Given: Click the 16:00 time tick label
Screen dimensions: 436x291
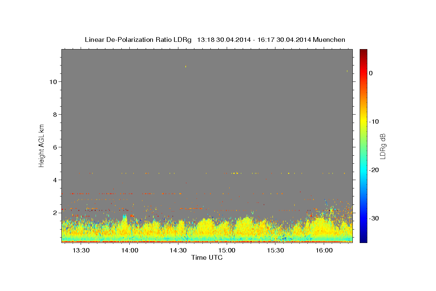Looking at the screenshot, I should 324,250.
